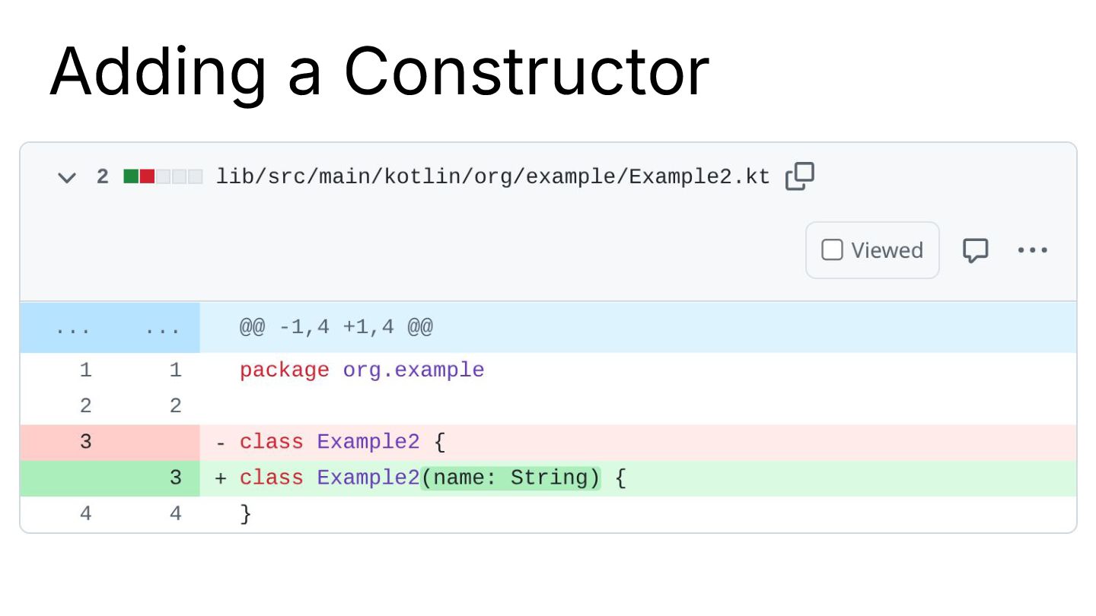
Task: Mark the file as Viewed
Action: [872, 250]
